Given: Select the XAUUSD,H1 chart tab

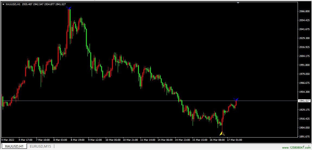Looking at the screenshot, I should coord(14,146).
